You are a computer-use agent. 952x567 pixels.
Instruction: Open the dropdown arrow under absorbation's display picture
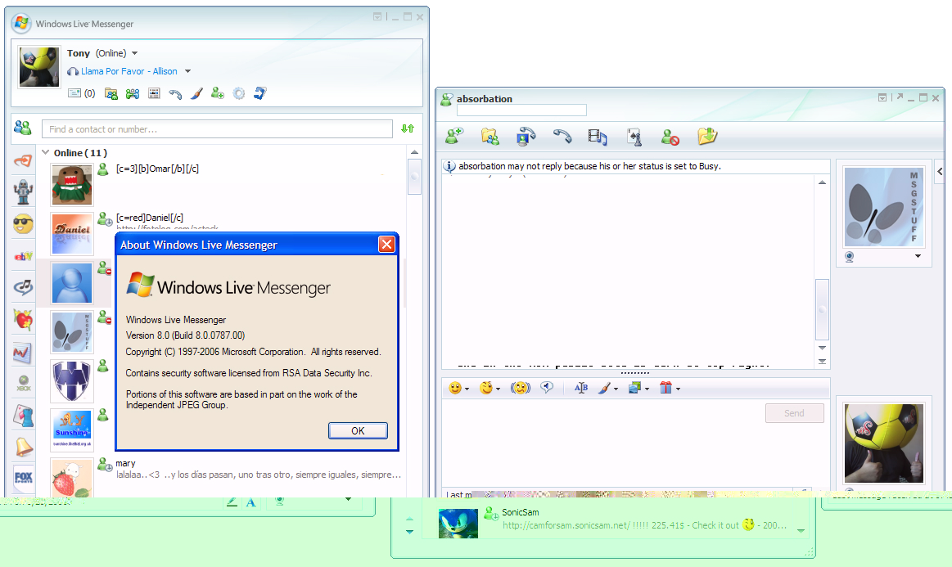918,256
